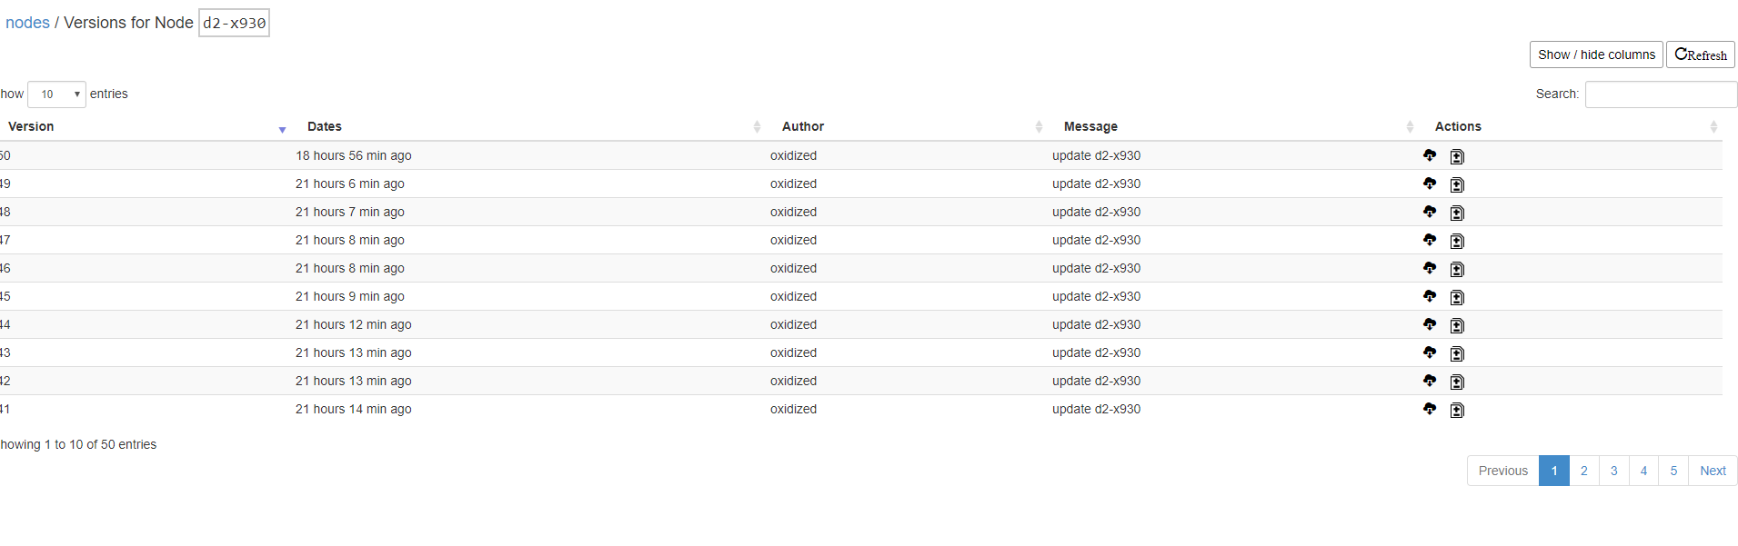Download config of version 50
The height and width of the screenshot is (546, 1738).
pyautogui.click(x=1429, y=156)
